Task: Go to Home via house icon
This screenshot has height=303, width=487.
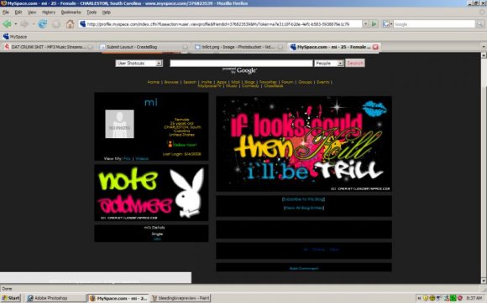Action: pos(71,23)
